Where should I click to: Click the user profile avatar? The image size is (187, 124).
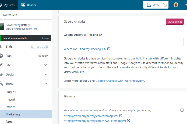[176, 5]
